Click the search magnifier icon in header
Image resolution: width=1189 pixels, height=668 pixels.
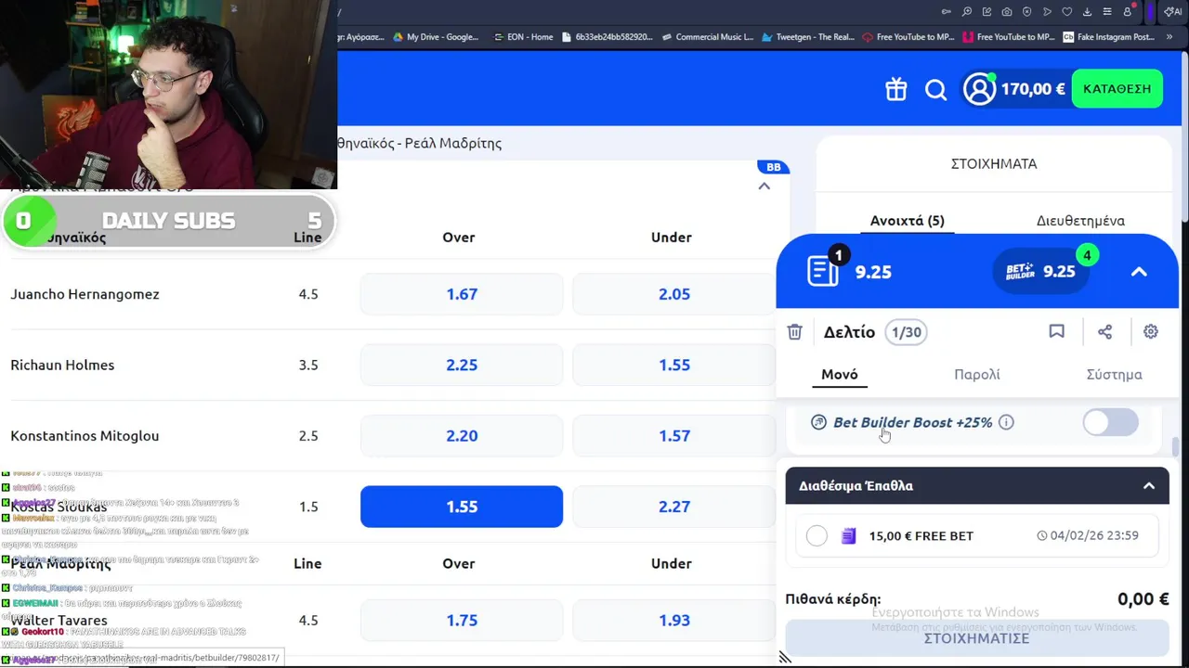935,89
